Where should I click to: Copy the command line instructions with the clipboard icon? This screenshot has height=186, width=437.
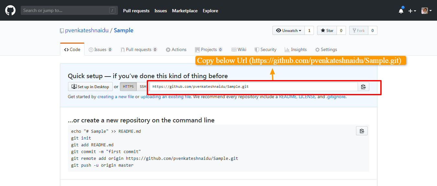click(x=362, y=131)
